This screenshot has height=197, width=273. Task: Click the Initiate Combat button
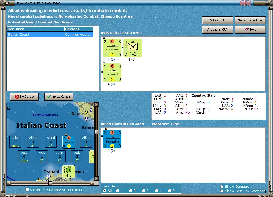click(x=59, y=97)
